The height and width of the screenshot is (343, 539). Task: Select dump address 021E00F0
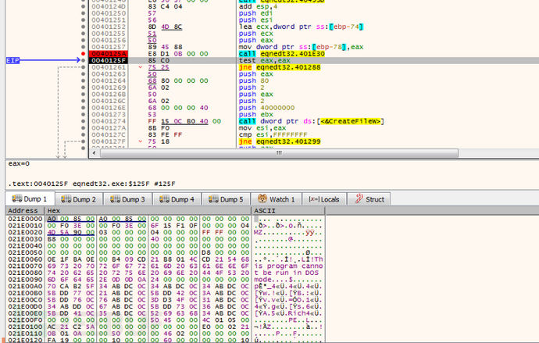point(26,320)
